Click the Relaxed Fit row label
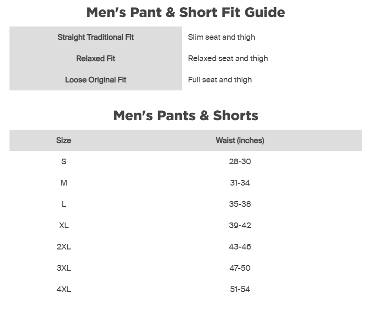 96,58
